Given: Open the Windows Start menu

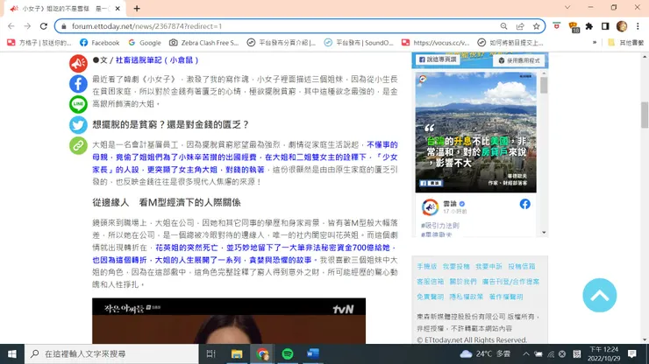Looking at the screenshot, I should point(12,353).
